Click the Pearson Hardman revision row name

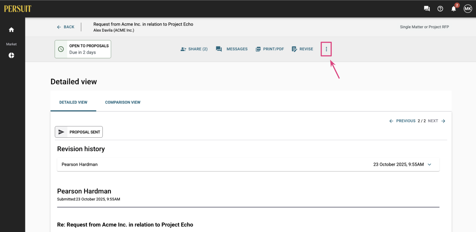[80, 165]
